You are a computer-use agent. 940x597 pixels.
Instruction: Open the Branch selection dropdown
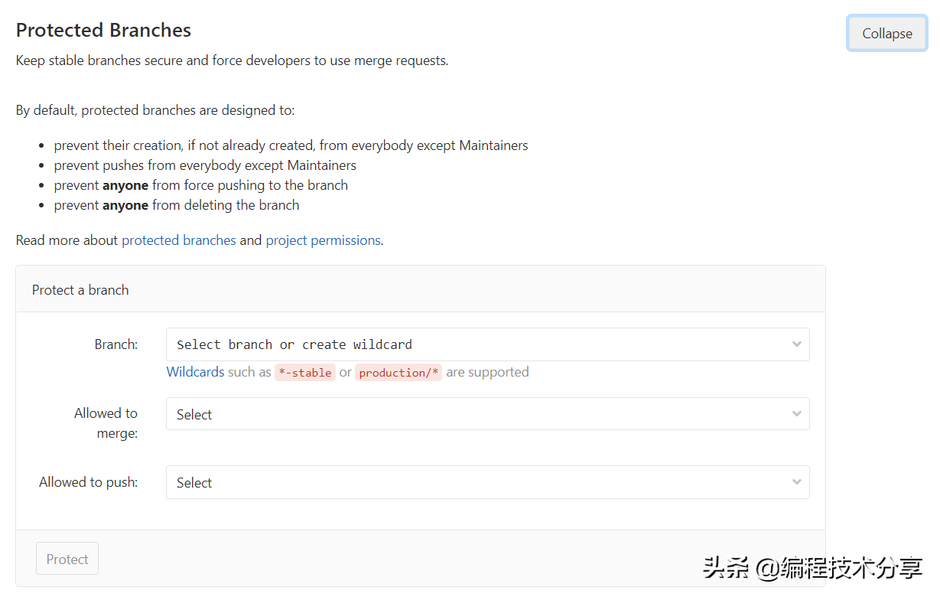[487, 344]
